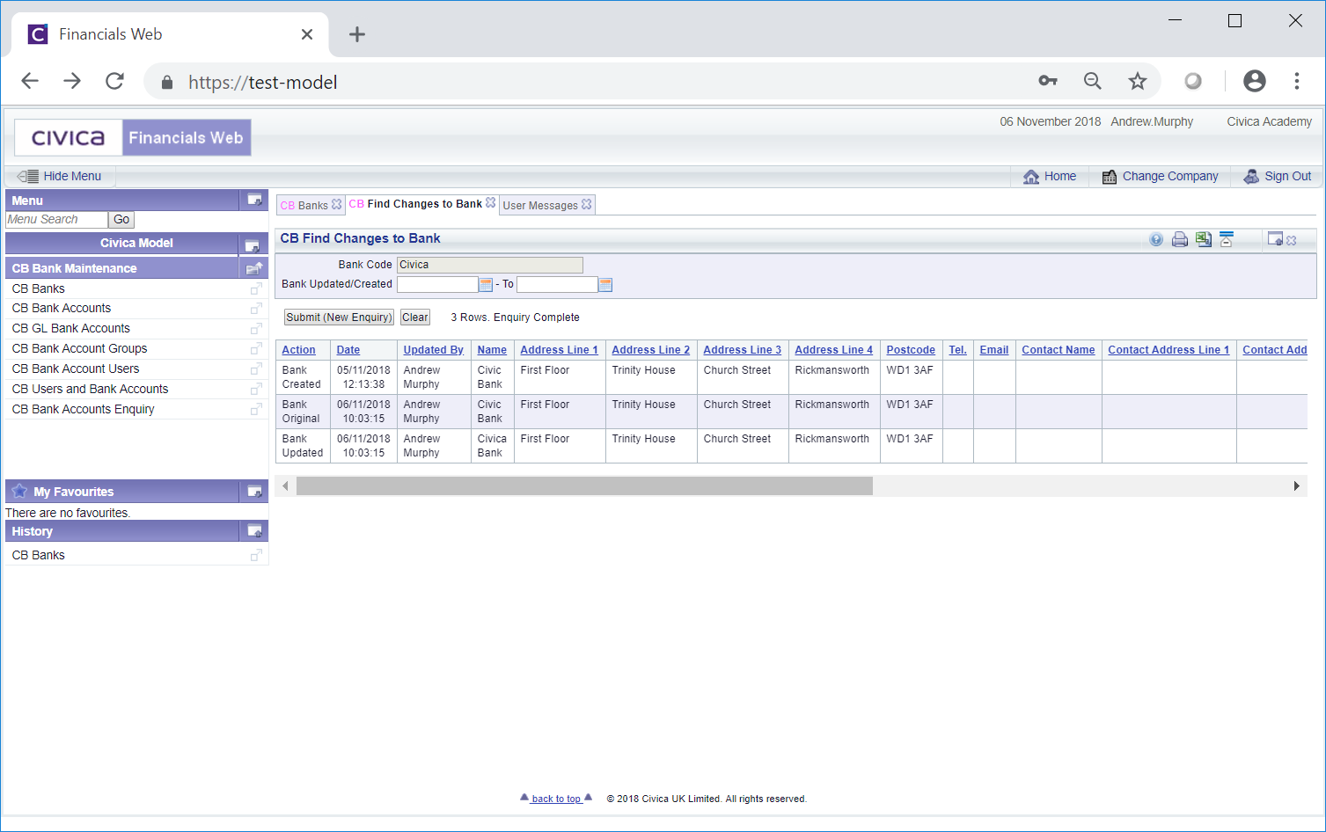This screenshot has height=832, width=1326.
Task: Open CB Banks menu item in new window
Action: (256, 288)
